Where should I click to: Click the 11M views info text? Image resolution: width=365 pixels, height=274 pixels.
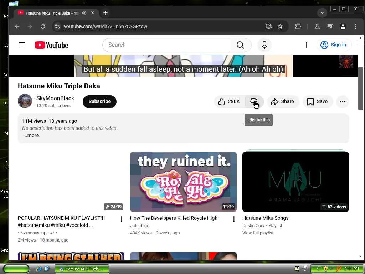[34, 121]
